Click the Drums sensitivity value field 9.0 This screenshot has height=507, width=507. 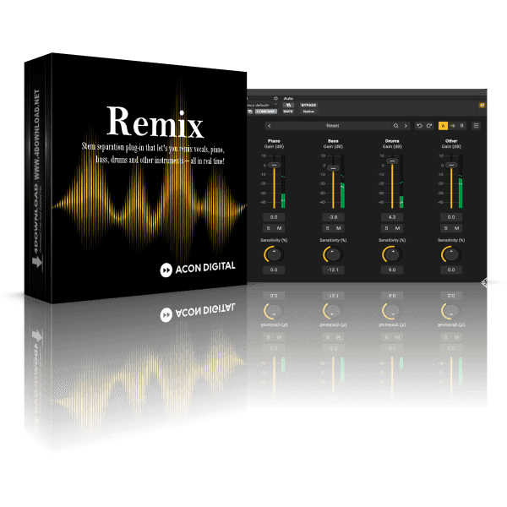(x=392, y=270)
